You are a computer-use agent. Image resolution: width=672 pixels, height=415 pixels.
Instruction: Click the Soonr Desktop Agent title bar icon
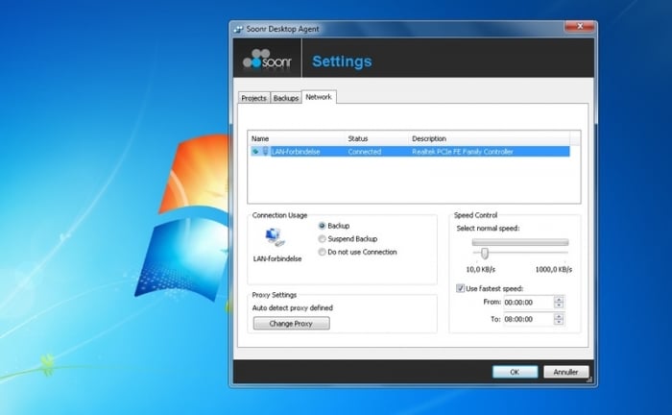click(x=238, y=29)
